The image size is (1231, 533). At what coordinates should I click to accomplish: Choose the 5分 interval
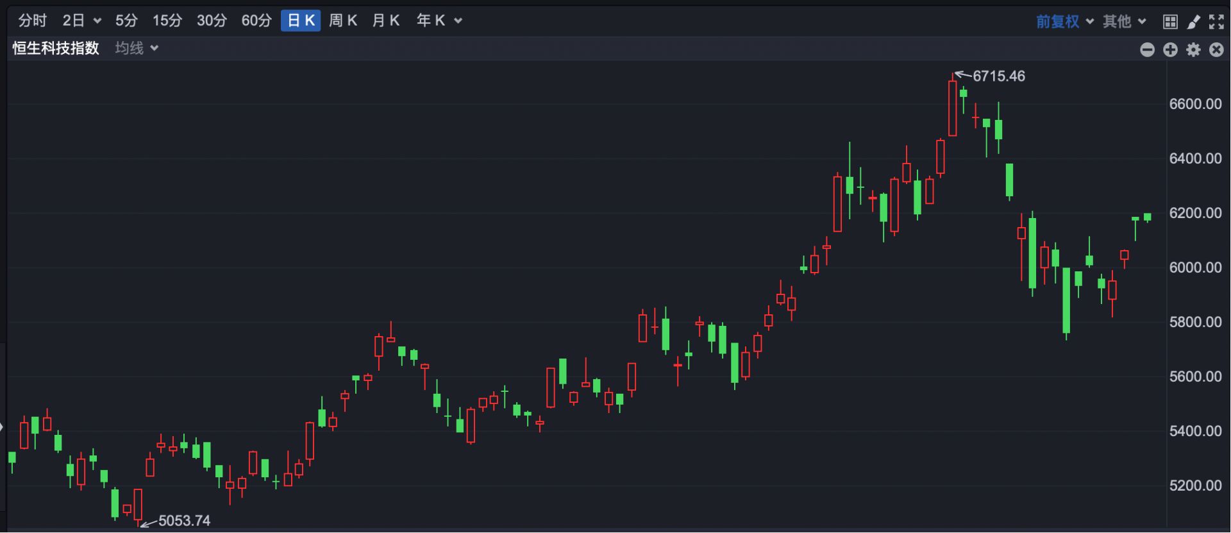[126, 21]
